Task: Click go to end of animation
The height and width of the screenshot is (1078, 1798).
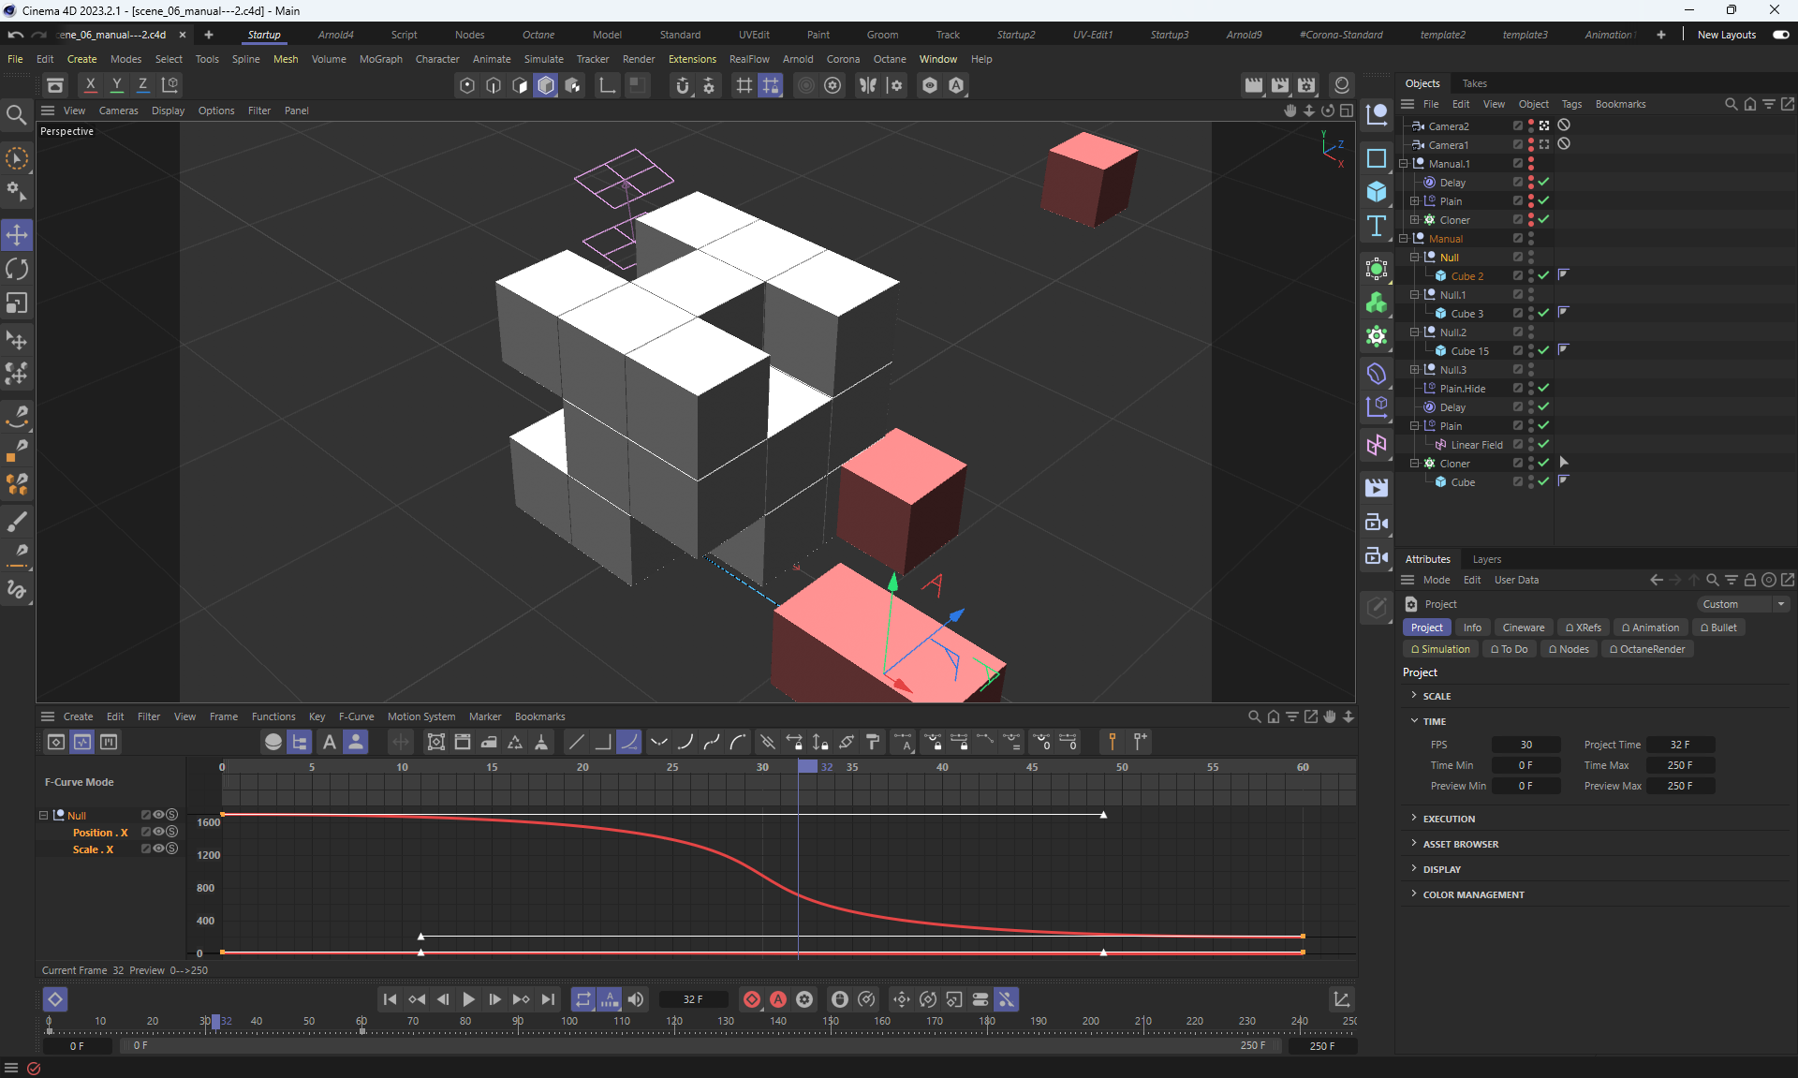Action: (548, 999)
